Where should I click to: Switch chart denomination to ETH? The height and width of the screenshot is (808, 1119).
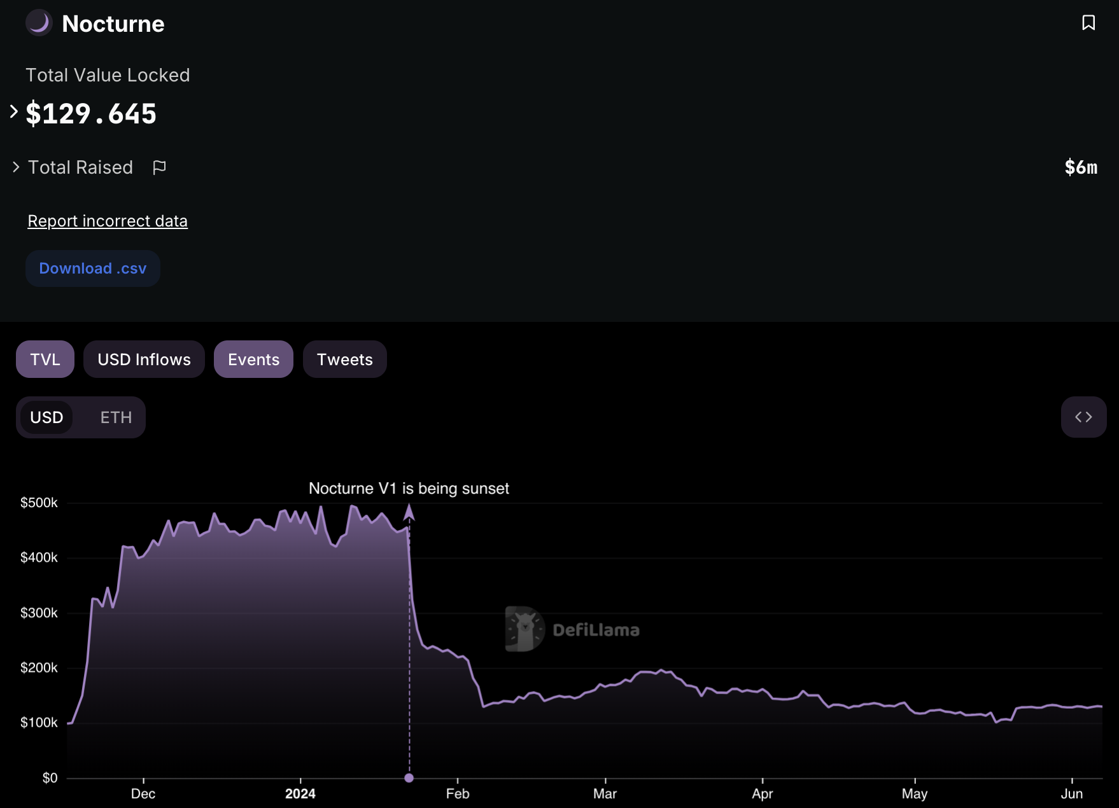tap(116, 417)
